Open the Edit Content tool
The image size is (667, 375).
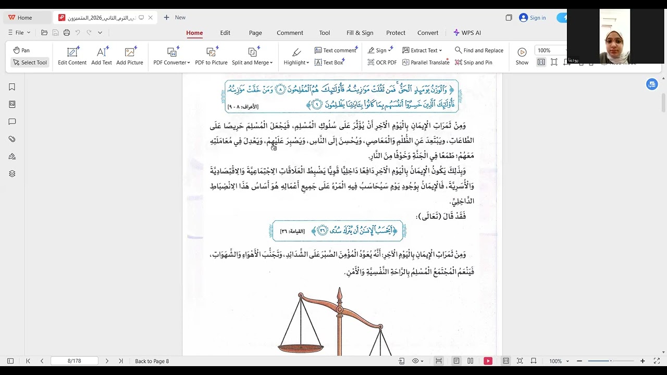(72, 56)
